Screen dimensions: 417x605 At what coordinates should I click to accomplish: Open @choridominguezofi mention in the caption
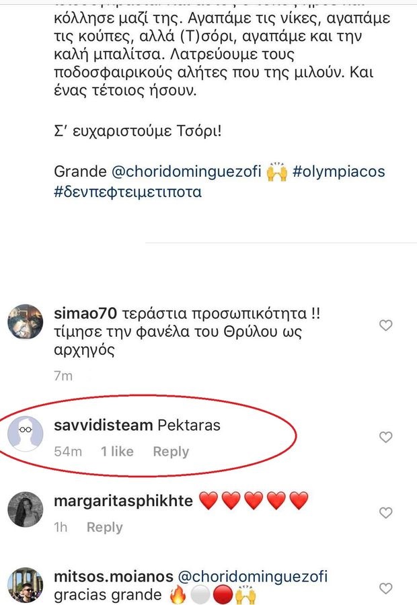(x=186, y=171)
